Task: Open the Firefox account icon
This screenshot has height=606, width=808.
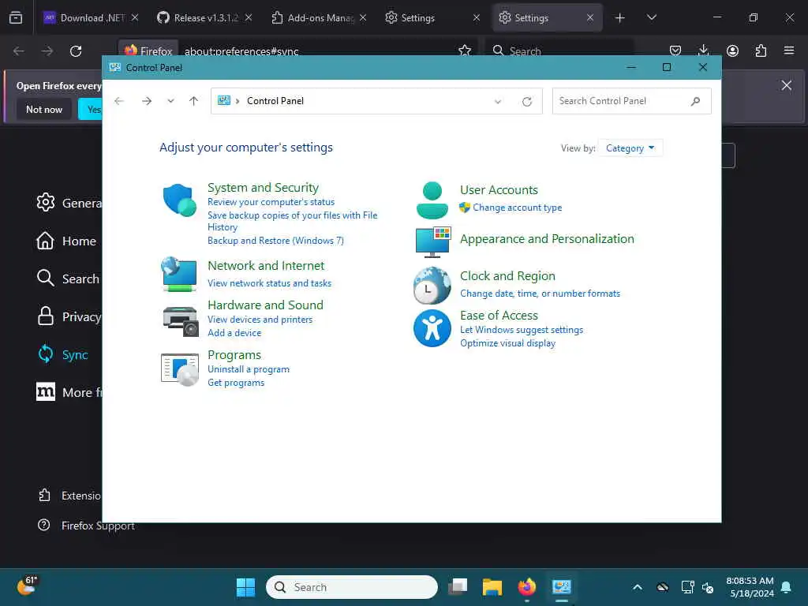Action: (732, 50)
